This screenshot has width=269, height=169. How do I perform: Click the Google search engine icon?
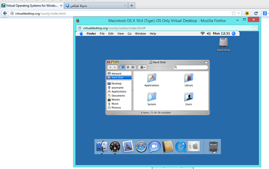coord(265,13)
